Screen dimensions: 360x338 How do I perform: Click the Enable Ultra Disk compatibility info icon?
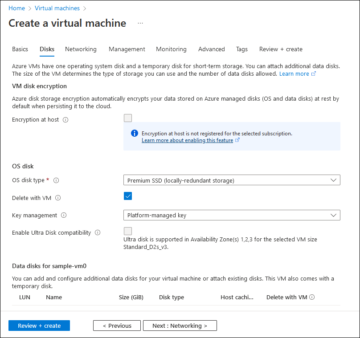98,232
